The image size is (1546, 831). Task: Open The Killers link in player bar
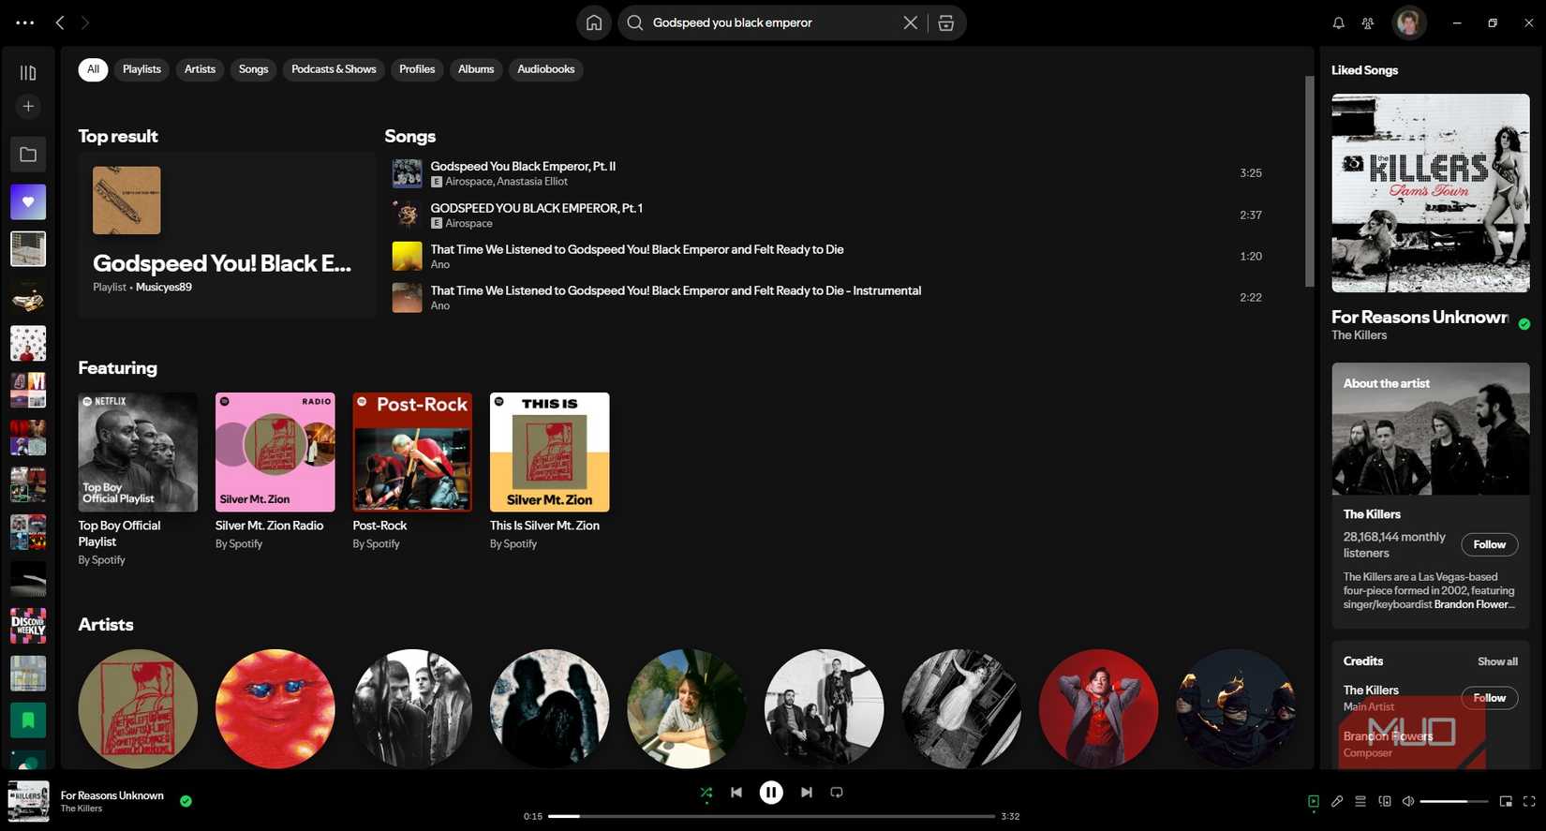click(82, 809)
